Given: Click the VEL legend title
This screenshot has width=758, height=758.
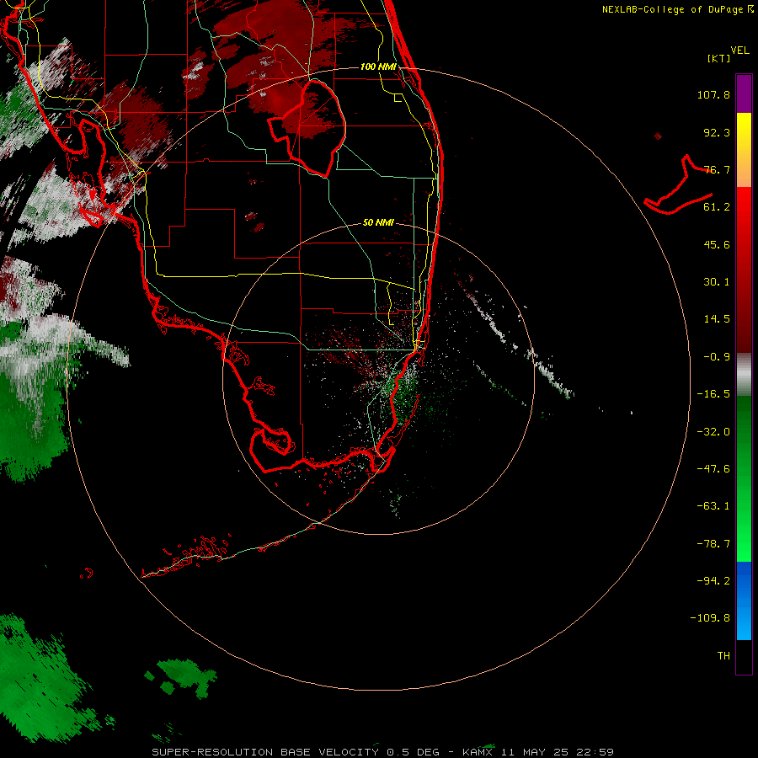Looking at the screenshot, I should 740,51.
